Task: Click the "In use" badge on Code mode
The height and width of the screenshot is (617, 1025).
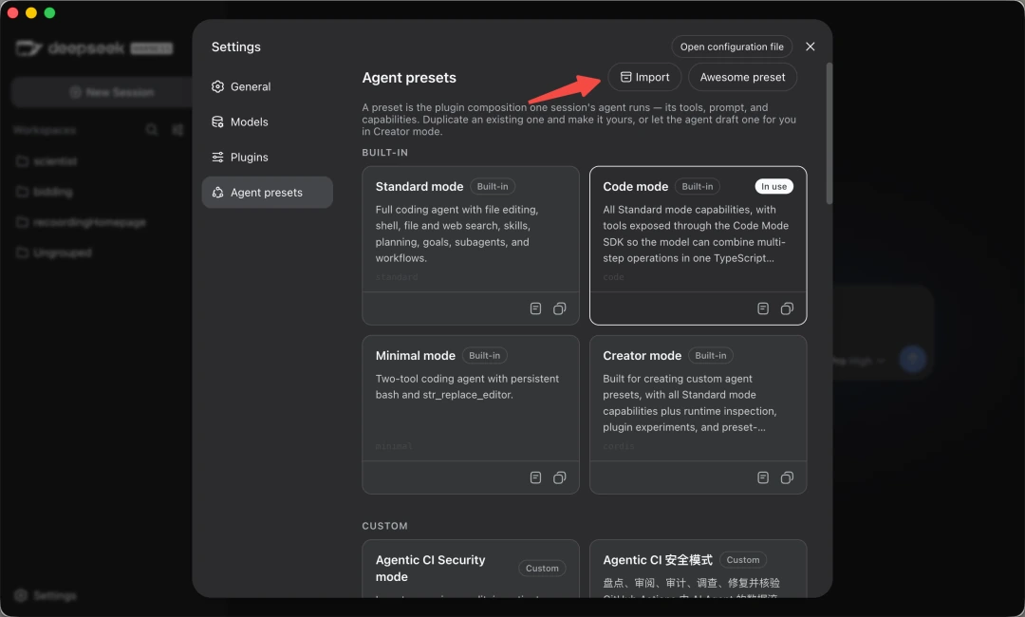Action: [x=774, y=186]
